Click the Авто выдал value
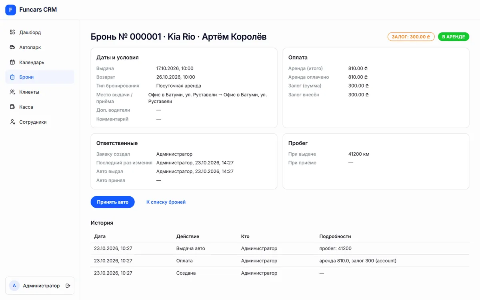This screenshot has height=300, width=480. pos(195,171)
